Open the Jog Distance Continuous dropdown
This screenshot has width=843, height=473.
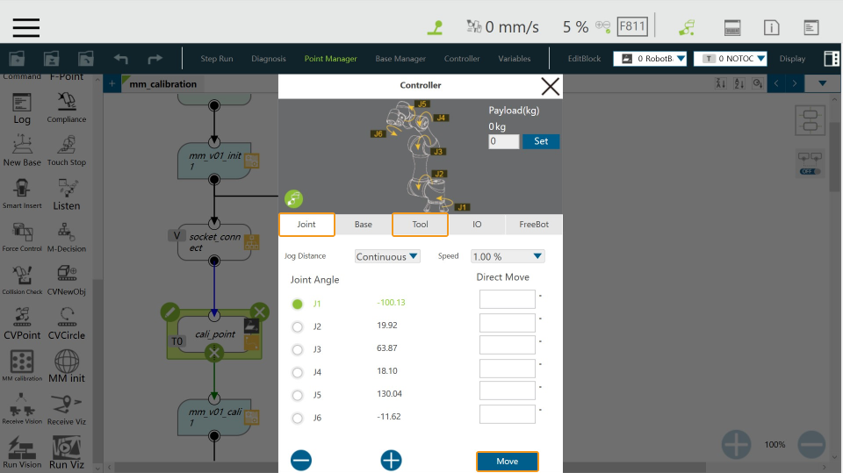pyautogui.click(x=387, y=256)
